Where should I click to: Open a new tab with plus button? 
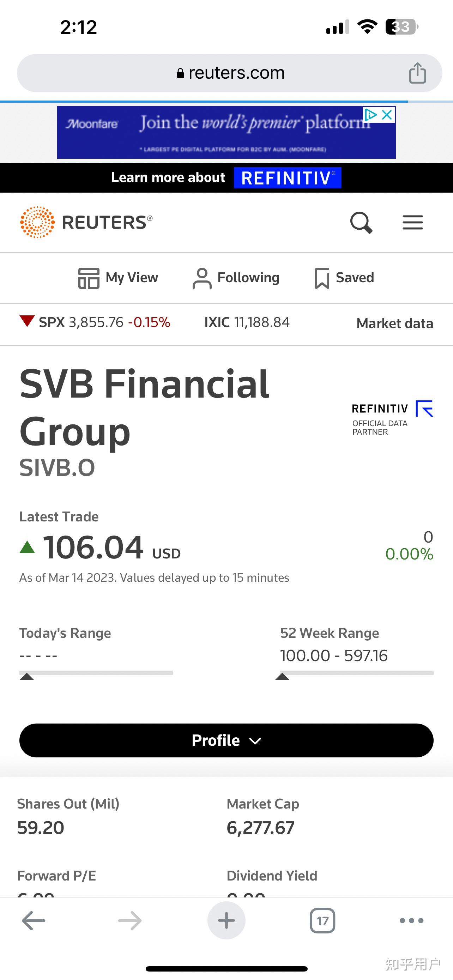click(226, 921)
